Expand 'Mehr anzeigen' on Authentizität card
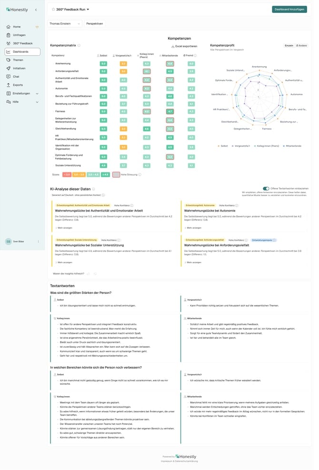Image resolution: width=319 pixels, height=470 pixels. coord(64,228)
